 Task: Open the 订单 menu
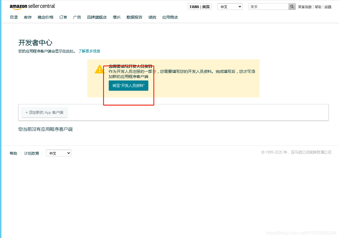pyautogui.click(x=63, y=17)
